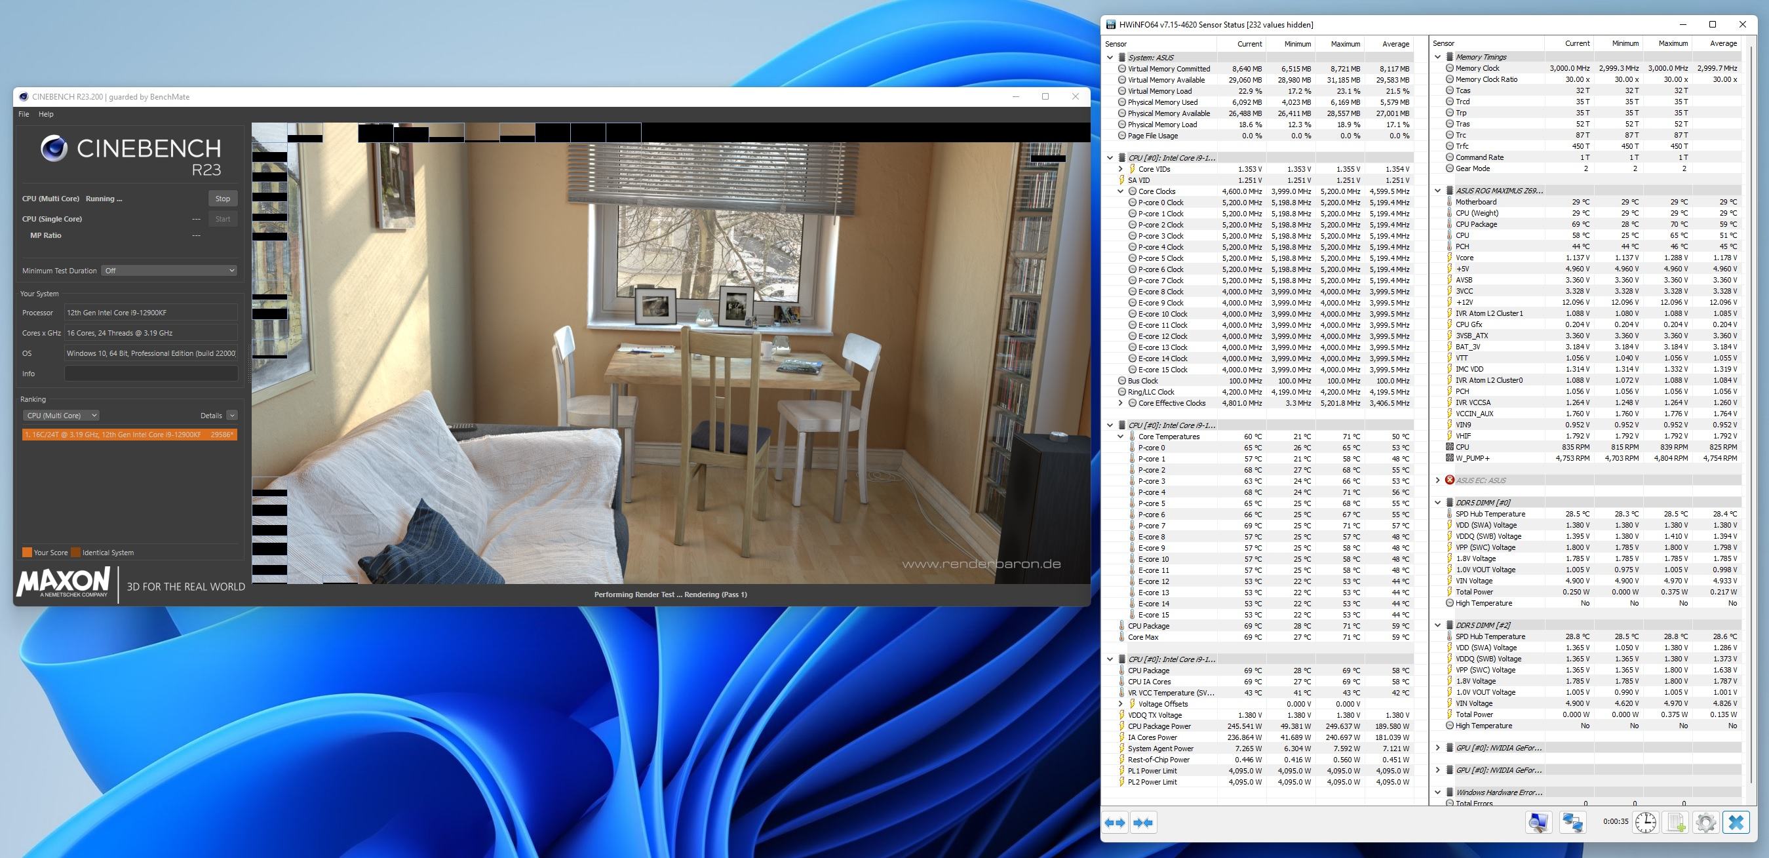Screen dimensions: 1769x858
Task: Select the Memory Clock Ratio row
Action: point(1586,79)
